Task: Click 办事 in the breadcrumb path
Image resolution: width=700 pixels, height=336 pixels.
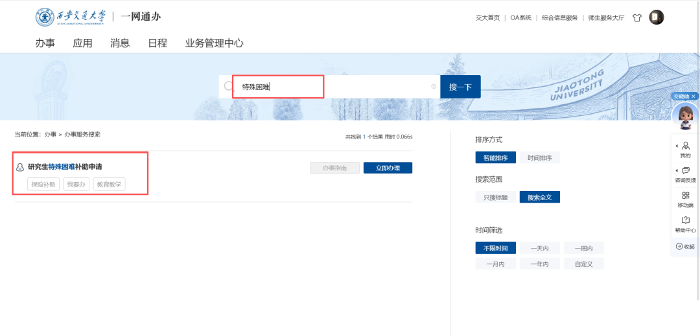Action: [50, 134]
